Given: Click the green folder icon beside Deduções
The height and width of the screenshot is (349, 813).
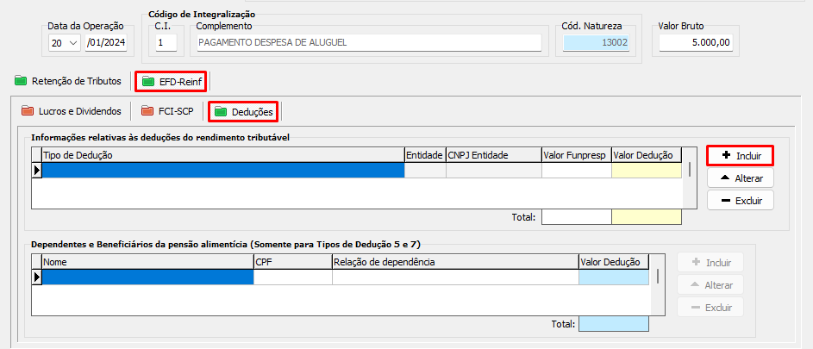Looking at the screenshot, I should (x=221, y=111).
